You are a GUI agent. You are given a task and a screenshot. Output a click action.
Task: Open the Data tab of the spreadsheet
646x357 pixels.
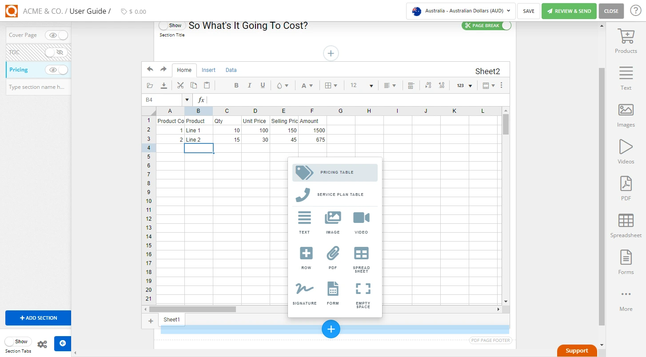[231, 70]
